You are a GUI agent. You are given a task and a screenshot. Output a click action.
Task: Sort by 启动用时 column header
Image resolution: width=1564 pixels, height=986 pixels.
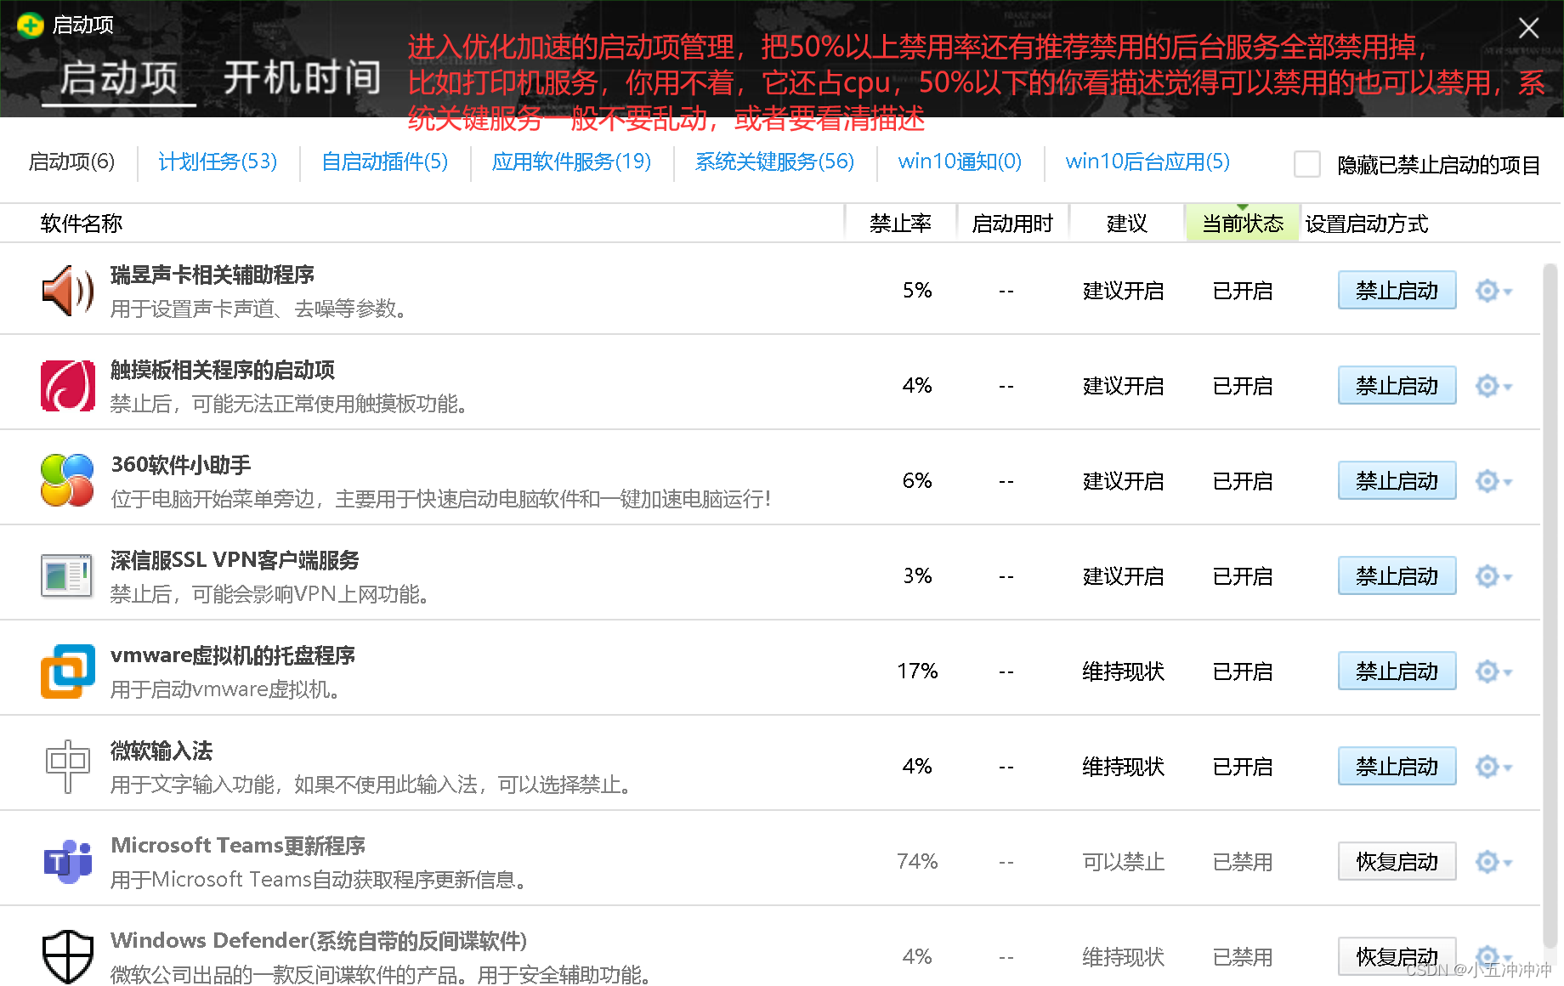(x=1012, y=224)
